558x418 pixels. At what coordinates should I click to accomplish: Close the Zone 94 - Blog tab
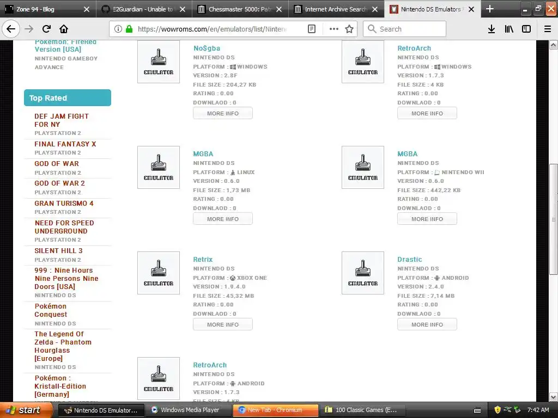[87, 9]
